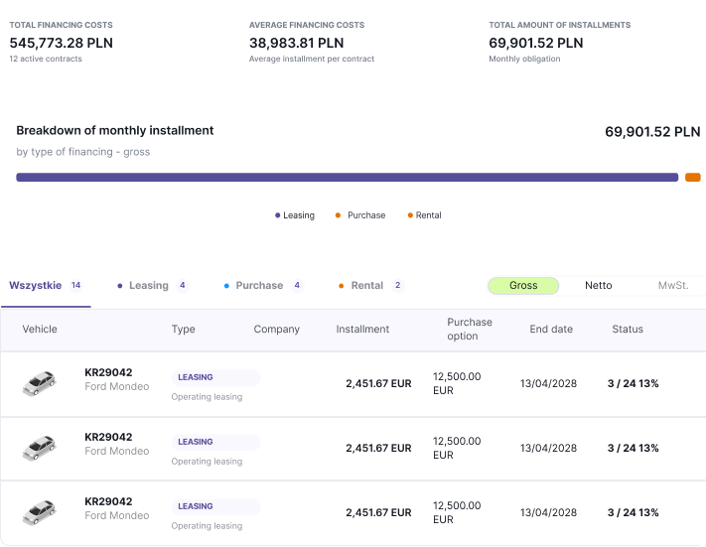Image resolution: width=706 pixels, height=547 pixels.
Task: Select the MwSt. toggle option
Action: click(x=673, y=286)
